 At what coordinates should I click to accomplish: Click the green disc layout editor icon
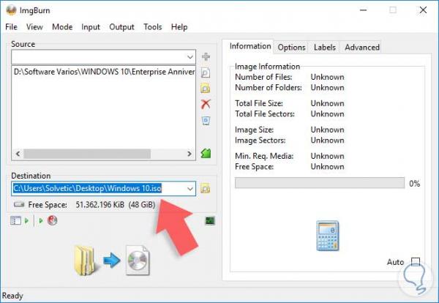[x=206, y=153]
